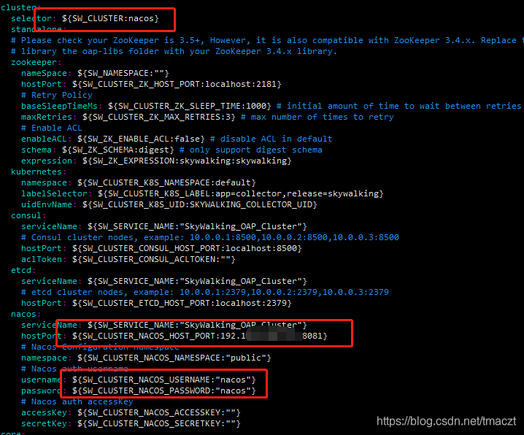Screen dimensions: 524x435
Task: Click the selector value ${SW_CLUSTER:nacos}
Action: [x=110, y=18]
